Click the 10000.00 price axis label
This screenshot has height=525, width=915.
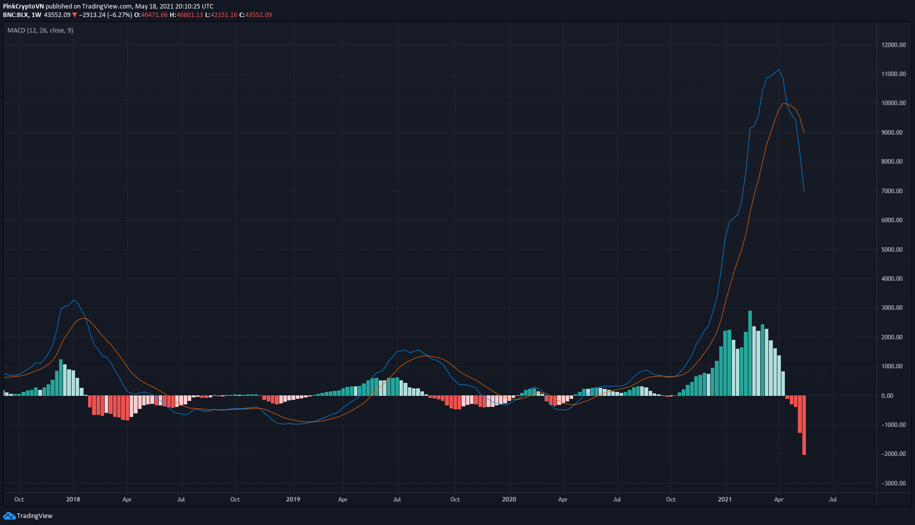pos(893,103)
